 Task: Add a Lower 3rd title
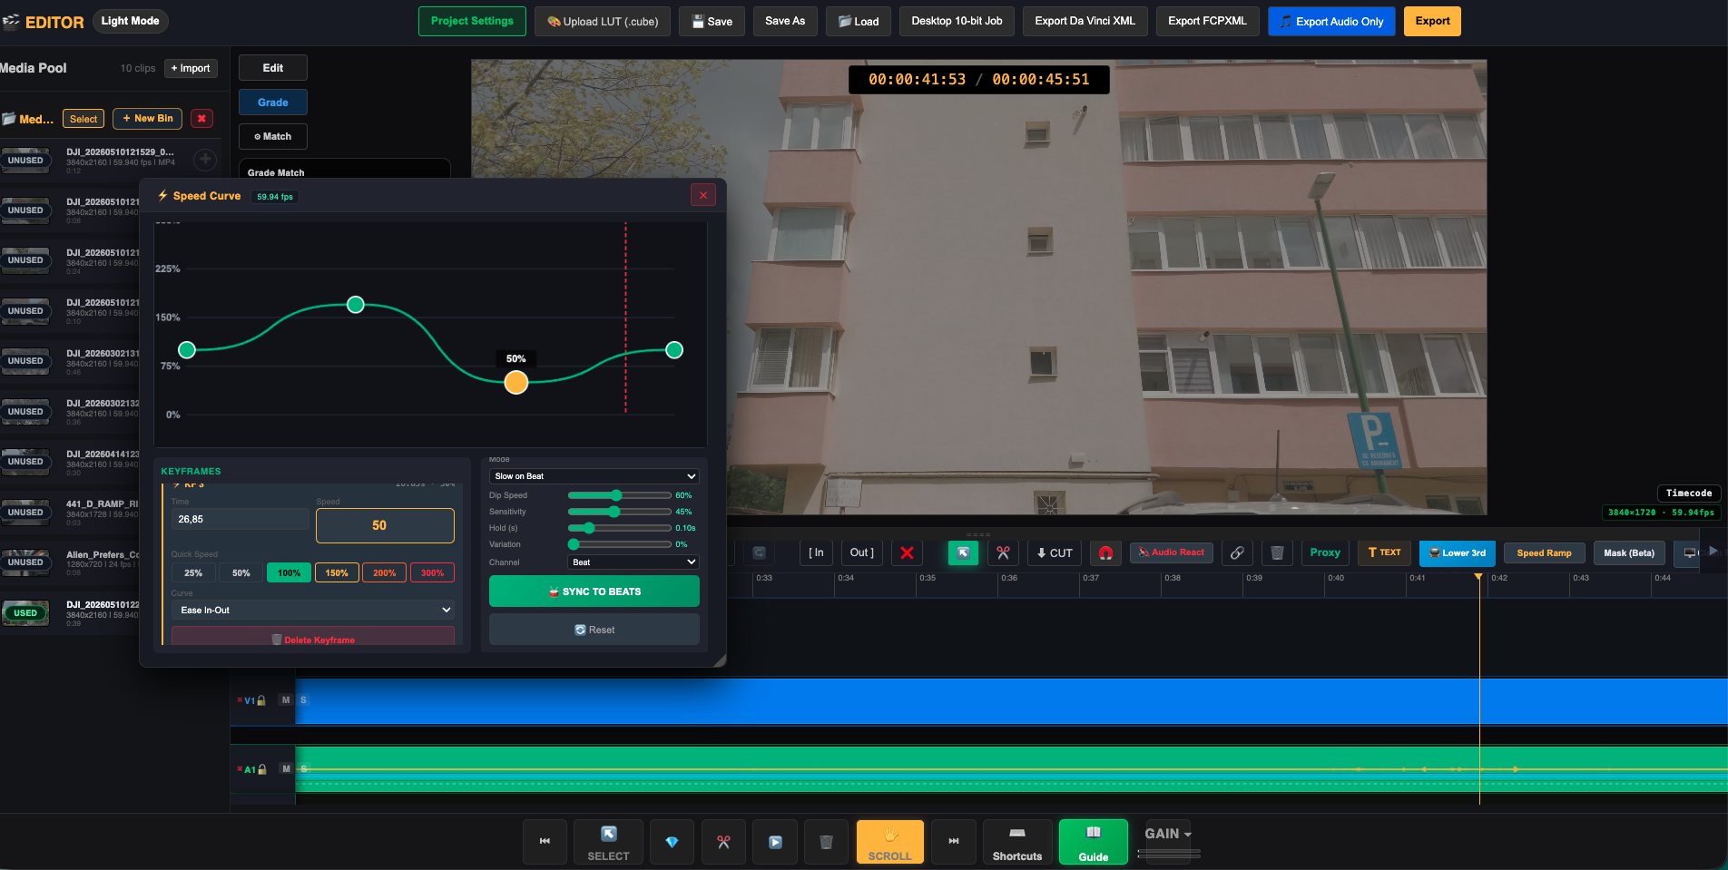[x=1458, y=552]
